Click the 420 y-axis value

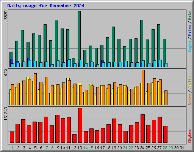(6, 73)
